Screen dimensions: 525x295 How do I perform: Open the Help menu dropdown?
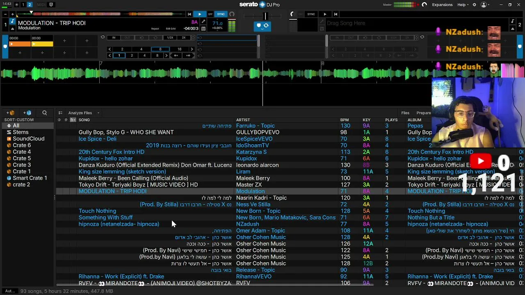coord(463,5)
